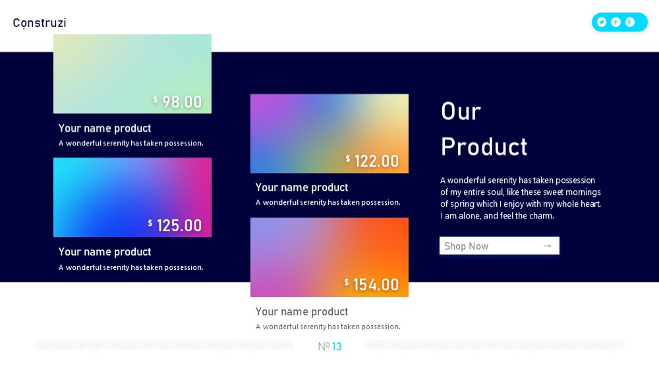Select the $98.00 price label

[177, 101]
